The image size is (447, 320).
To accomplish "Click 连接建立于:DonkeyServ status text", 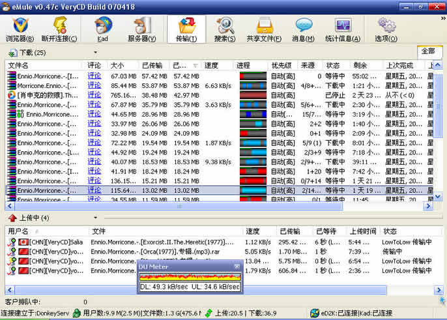I will 35,313.
